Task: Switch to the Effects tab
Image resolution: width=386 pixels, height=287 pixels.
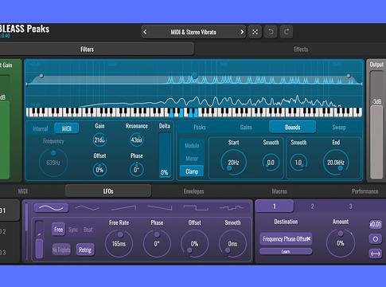Action: pyautogui.click(x=301, y=49)
